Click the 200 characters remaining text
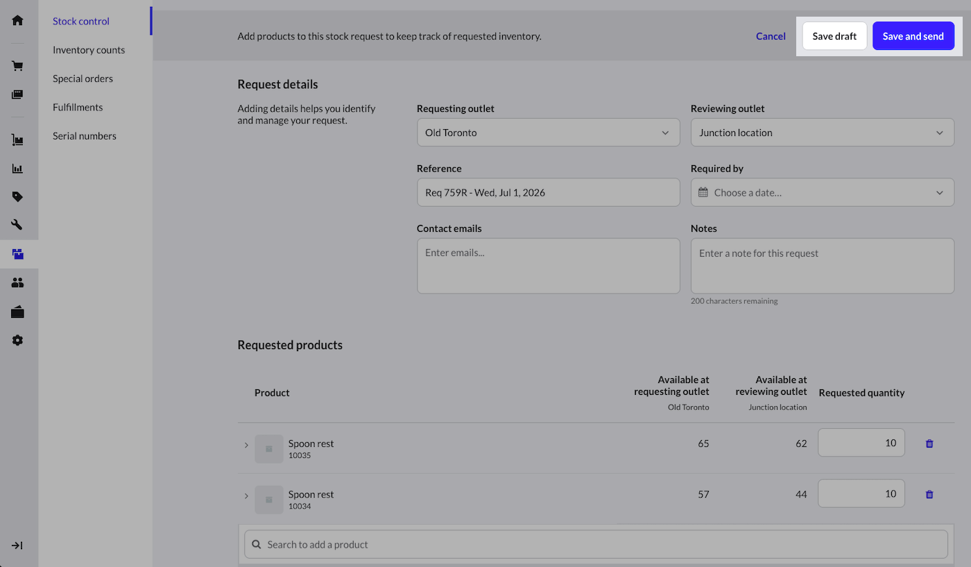Screen dimensions: 971x567 pos(734,301)
